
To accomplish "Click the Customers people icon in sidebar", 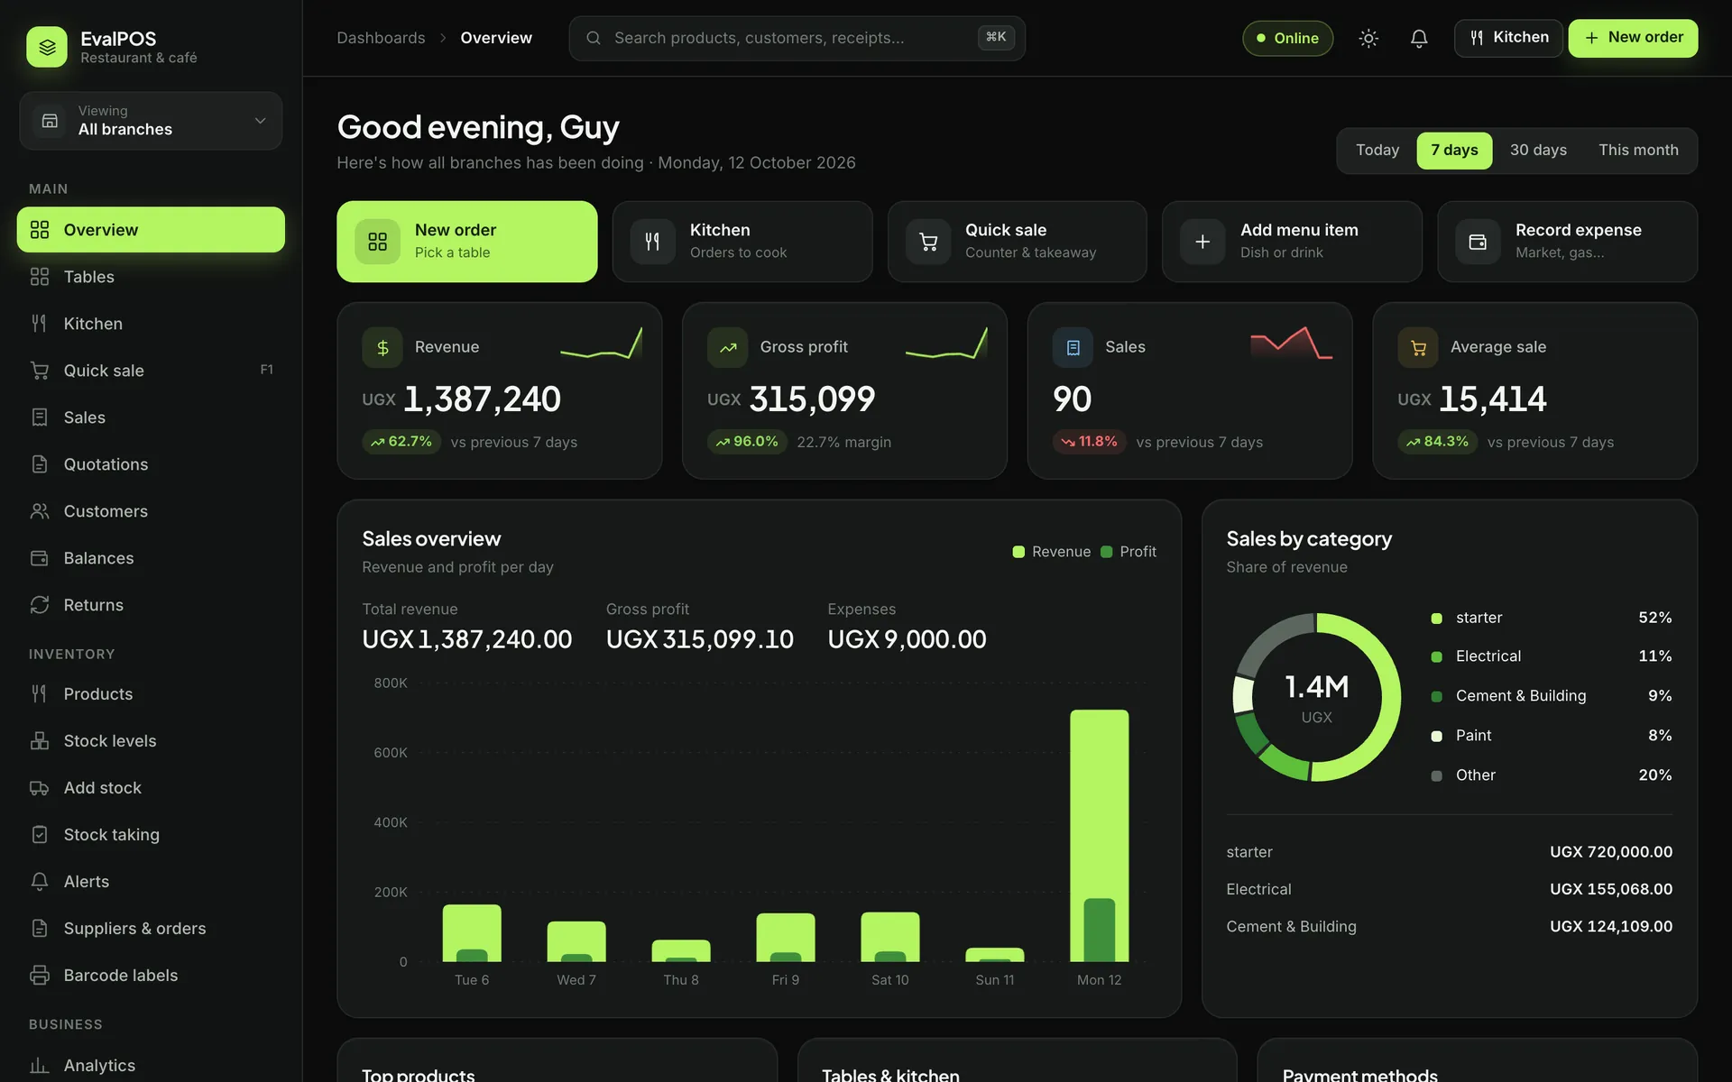I will point(40,511).
